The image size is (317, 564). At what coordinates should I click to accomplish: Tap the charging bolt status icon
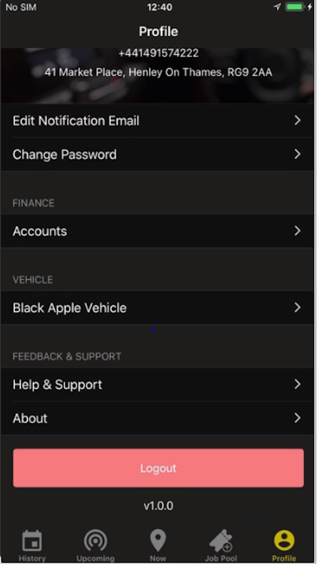309,7
